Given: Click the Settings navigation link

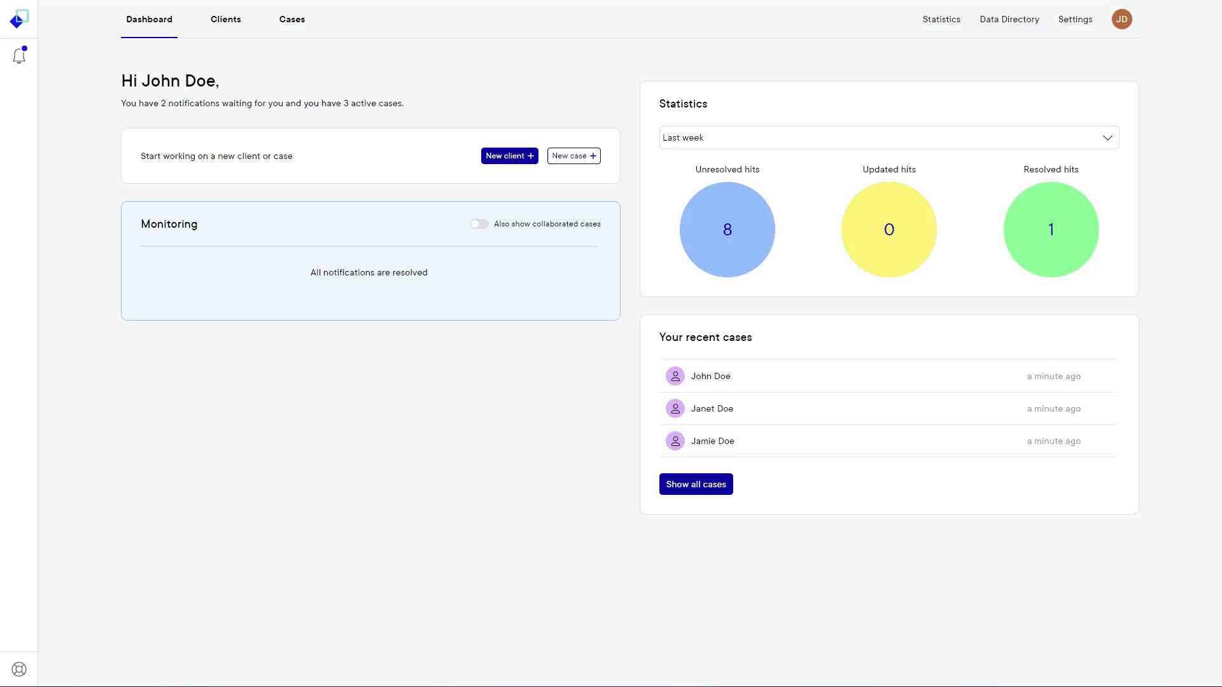Looking at the screenshot, I should tap(1075, 18).
